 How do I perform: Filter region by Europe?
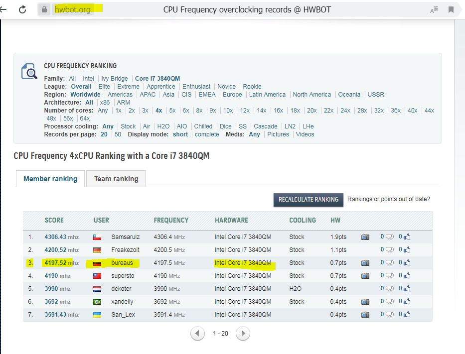click(232, 95)
